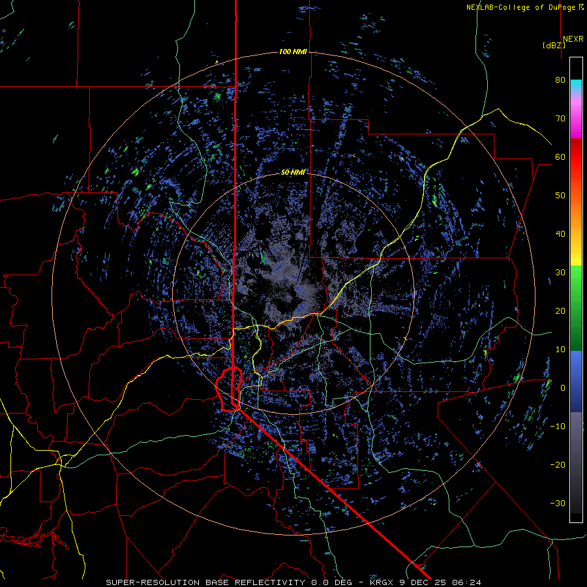This screenshot has width=587, height=587.
Task: Click the blue band of reflectivity color scale
Action: point(576,382)
